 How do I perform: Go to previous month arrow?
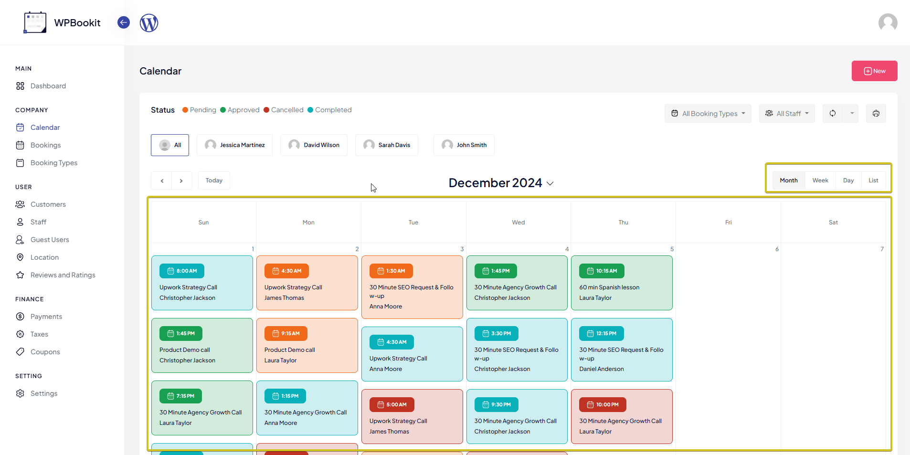click(x=162, y=181)
